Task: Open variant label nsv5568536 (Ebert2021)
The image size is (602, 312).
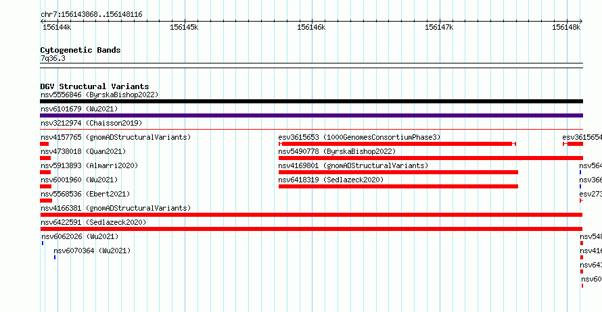Action: click(x=85, y=194)
